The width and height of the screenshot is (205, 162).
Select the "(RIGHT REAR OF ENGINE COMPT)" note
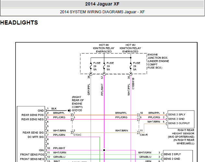(x=78, y=102)
